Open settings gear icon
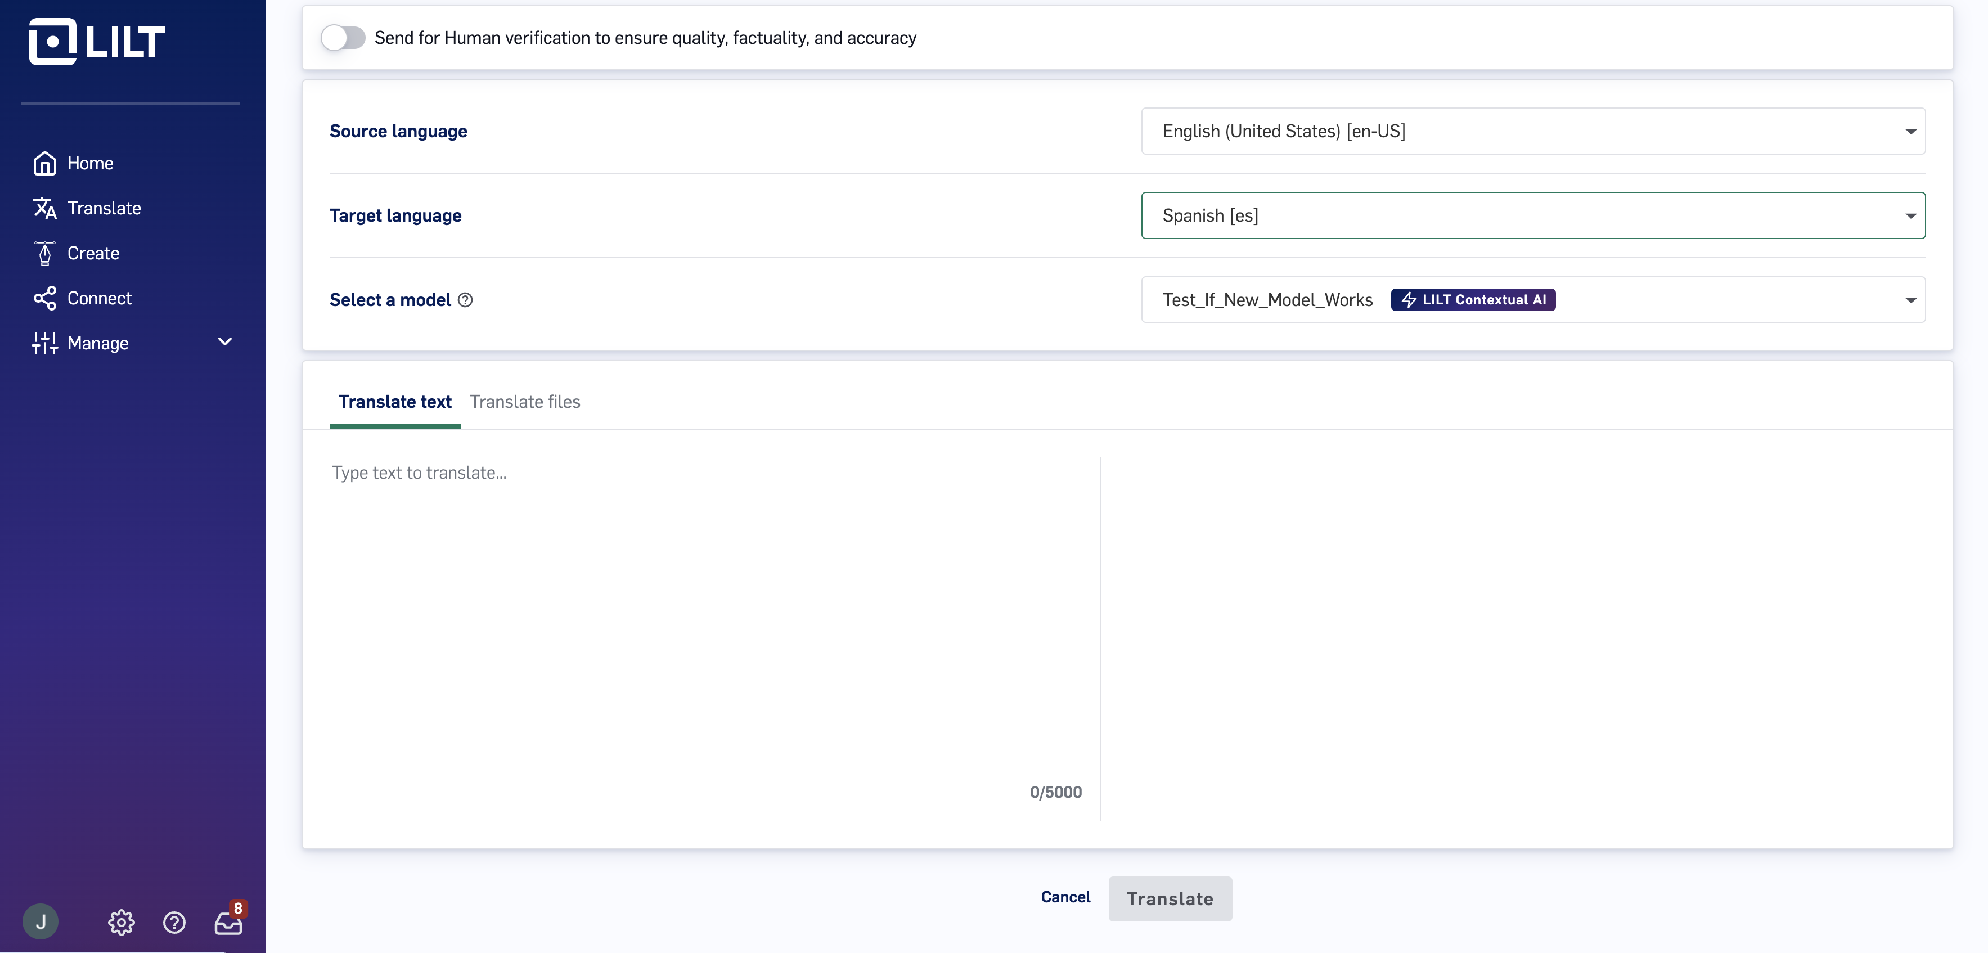The width and height of the screenshot is (1988, 953). 121,922
